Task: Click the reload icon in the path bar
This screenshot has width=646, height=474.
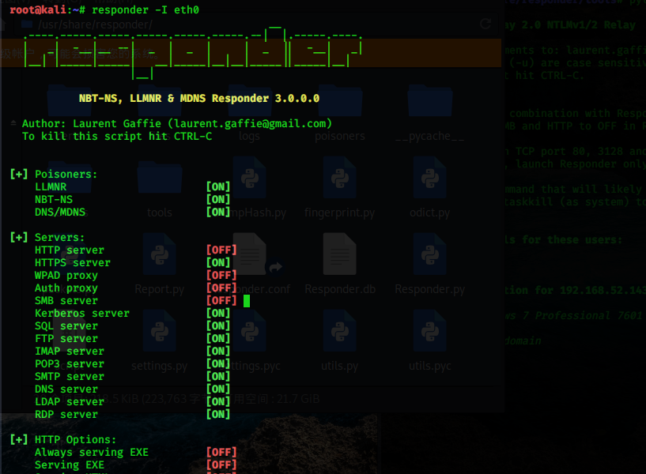Action: (x=485, y=24)
